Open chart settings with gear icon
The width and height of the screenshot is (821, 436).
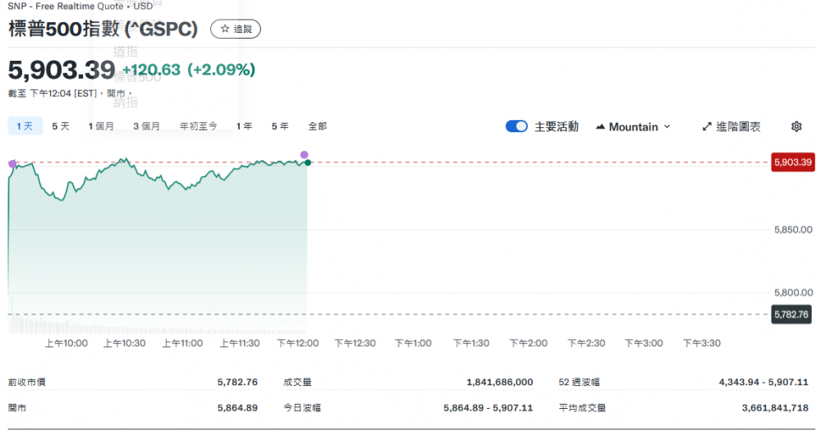click(796, 126)
